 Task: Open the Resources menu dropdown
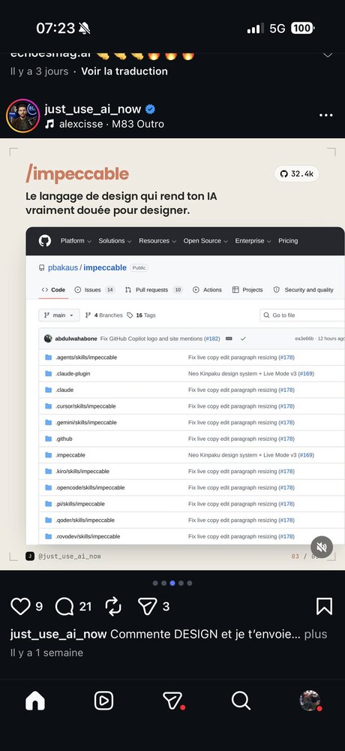157,241
